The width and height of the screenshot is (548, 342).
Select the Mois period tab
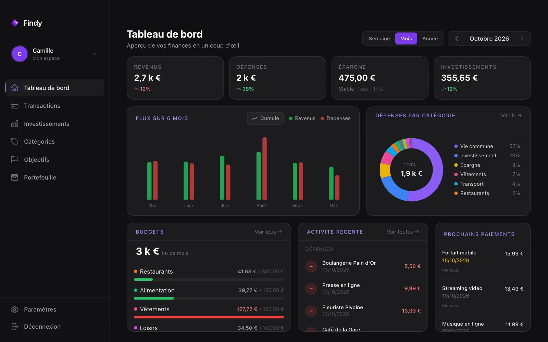pos(406,39)
